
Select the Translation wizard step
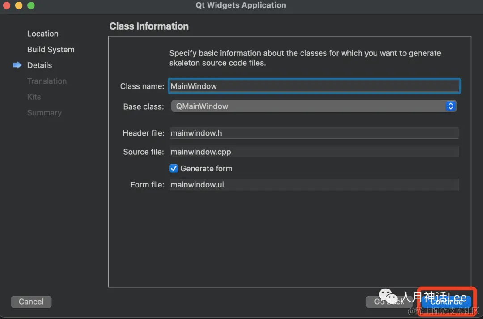tap(47, 81)
